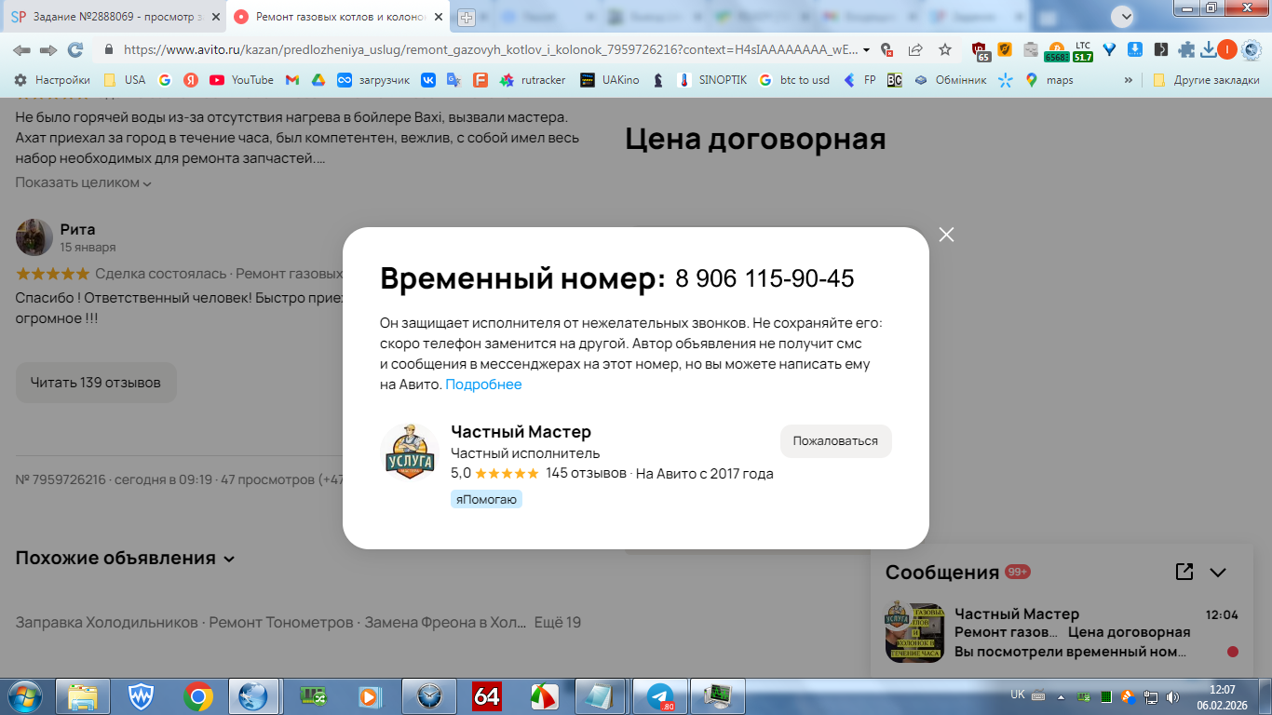
Task: Open the orange profile avatar menu
Action: pyautogui.click(x=1227, y=50)
